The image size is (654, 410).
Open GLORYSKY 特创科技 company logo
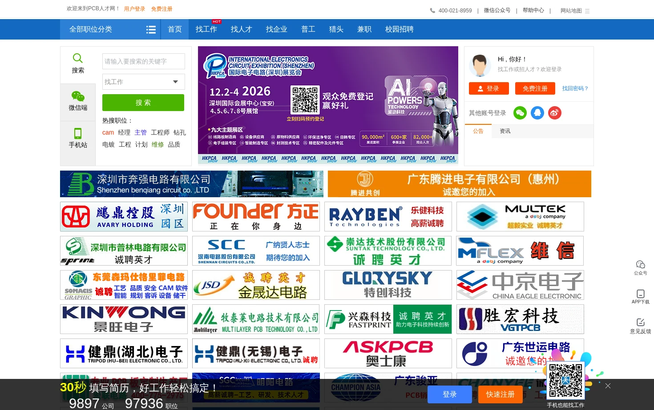pos(388,285)
